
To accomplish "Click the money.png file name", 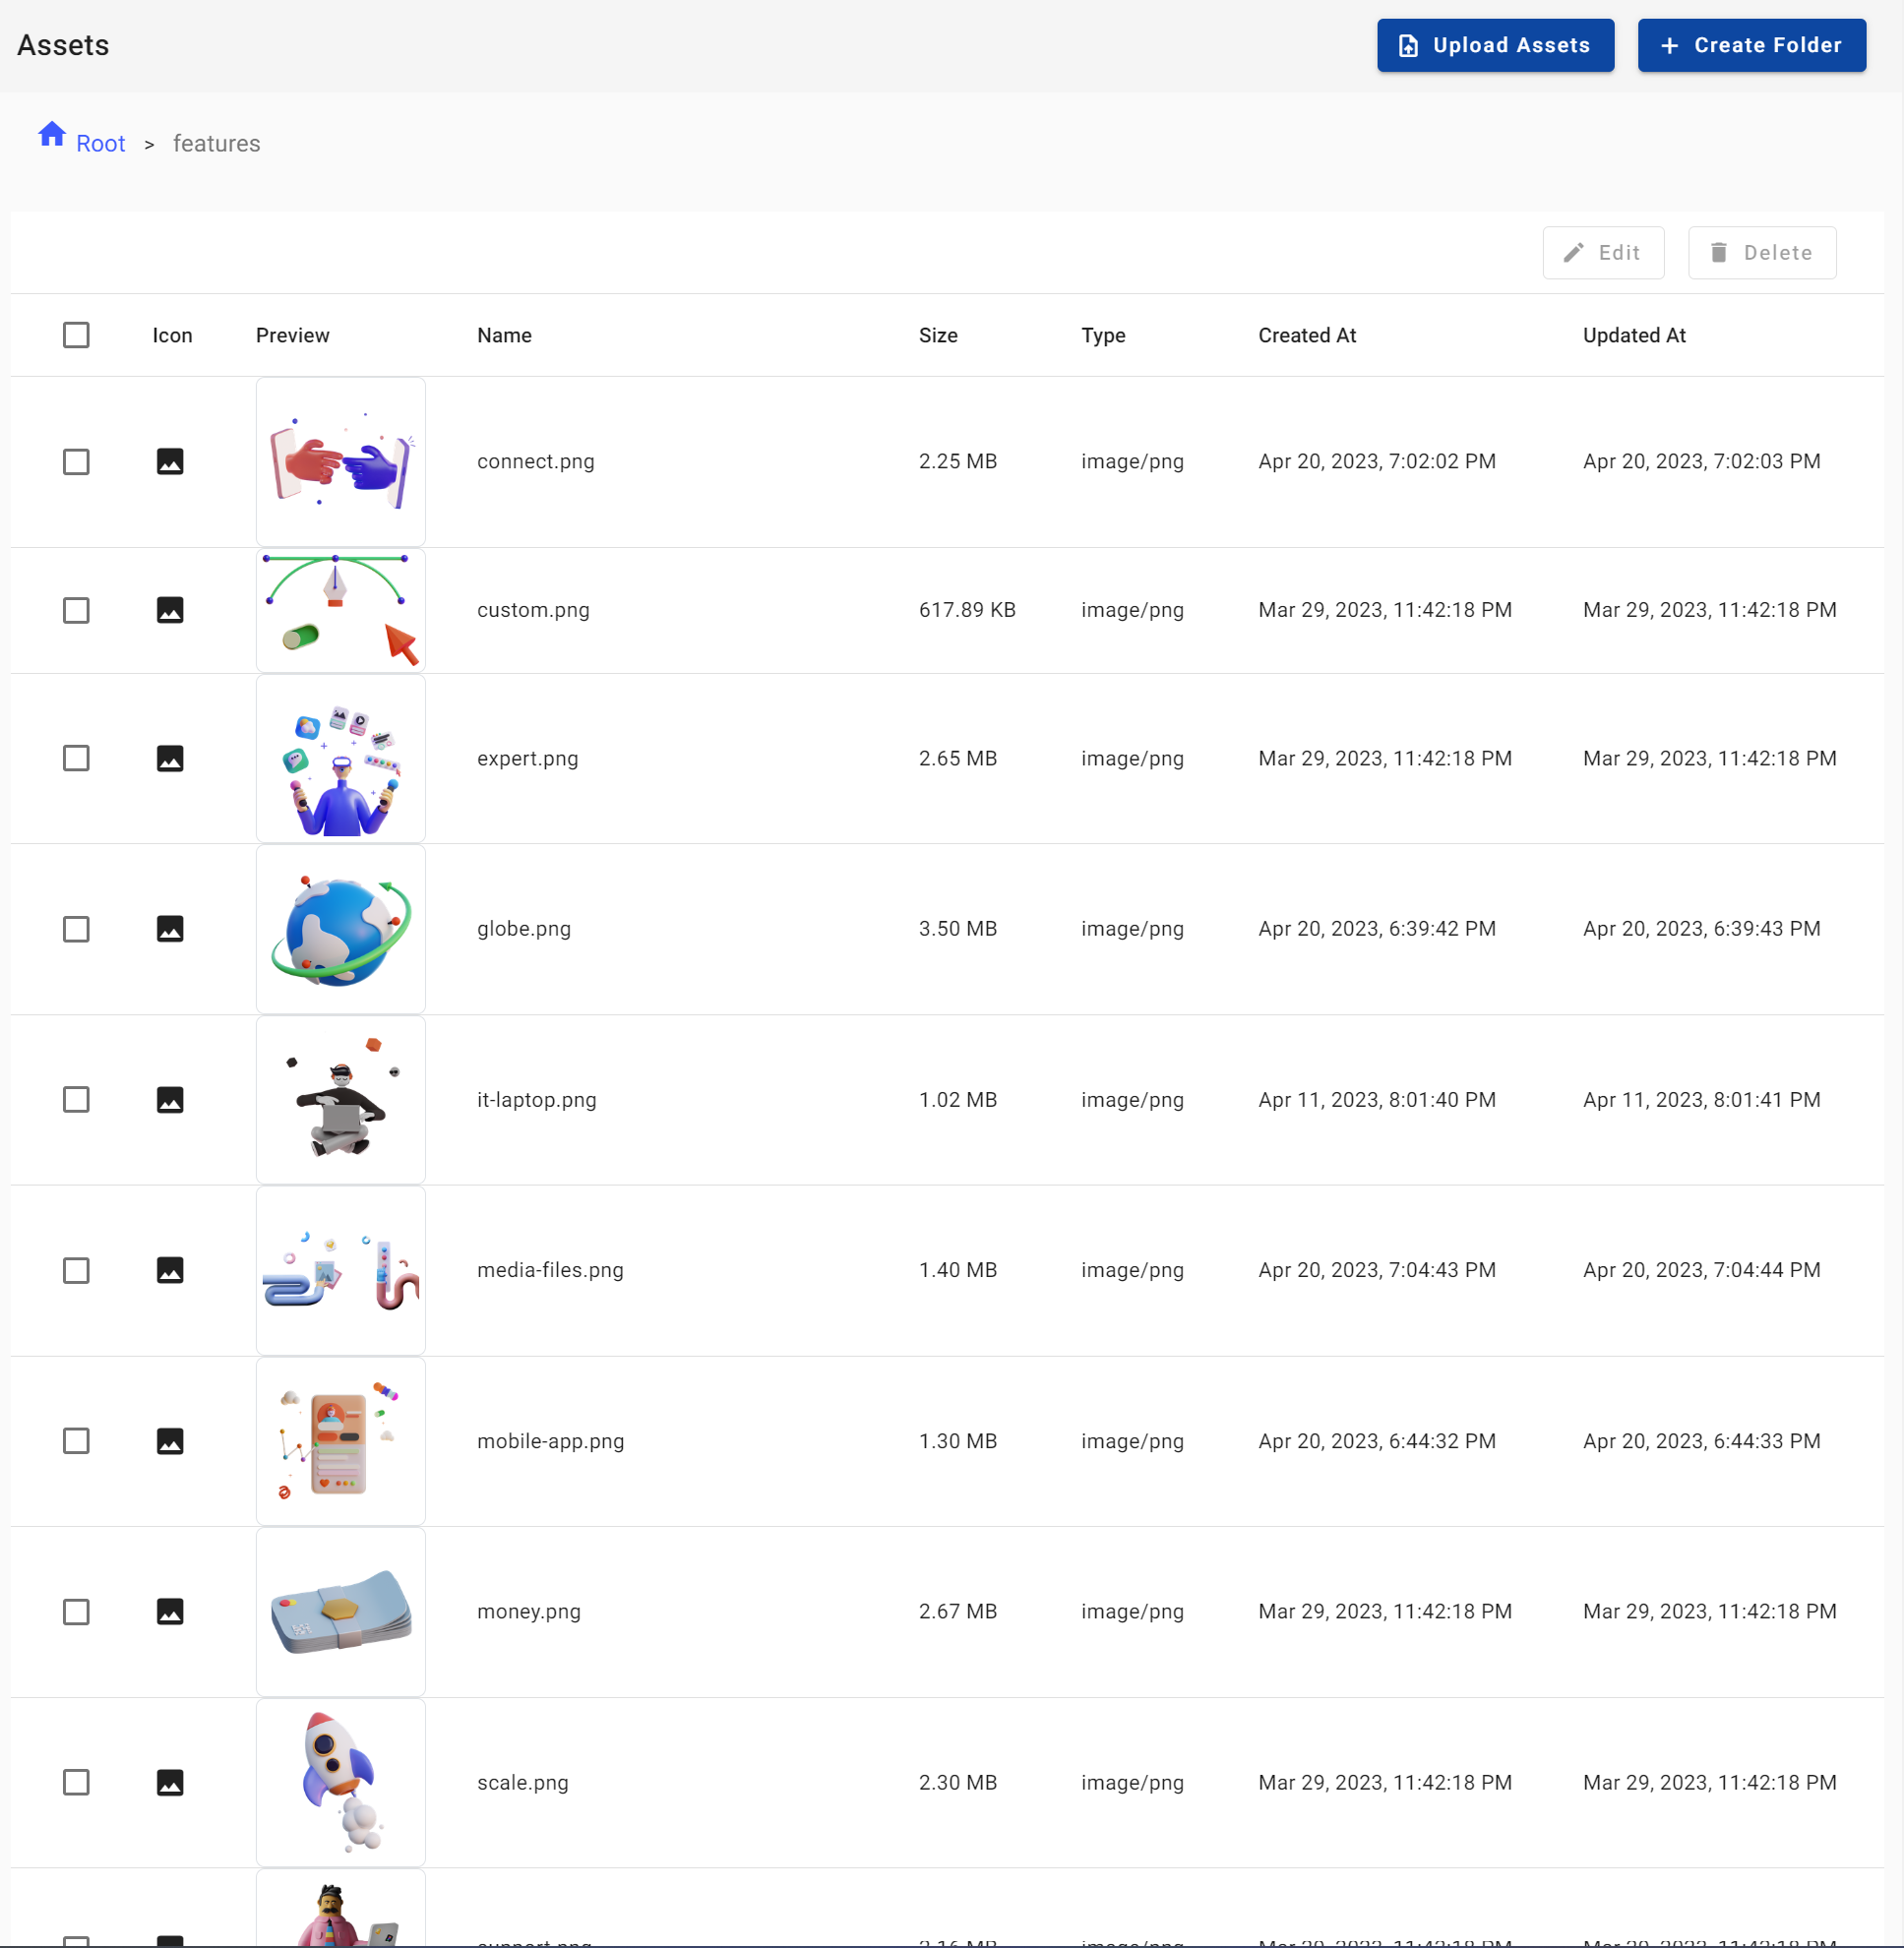I will (528, 1612).
